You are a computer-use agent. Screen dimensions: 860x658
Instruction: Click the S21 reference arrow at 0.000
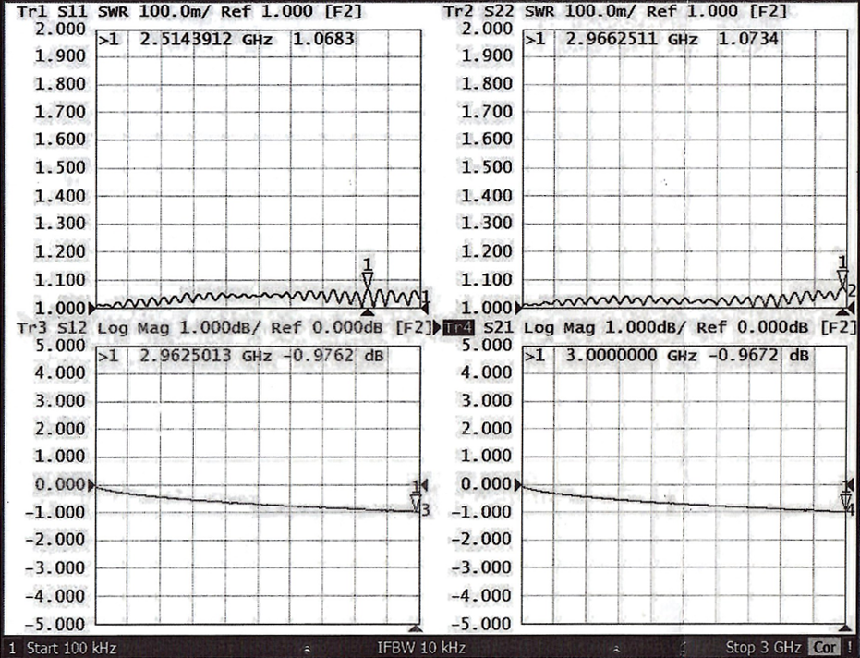click(518, 484)
